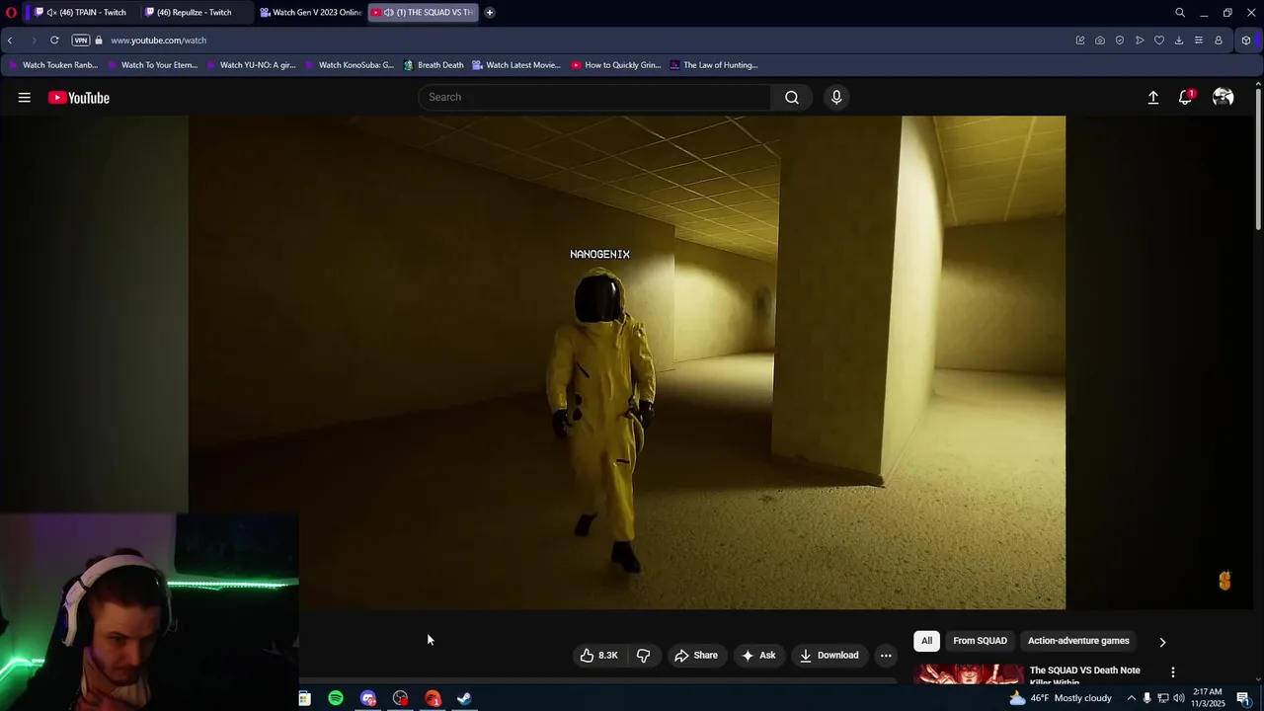Toggle the Opera VPN badge
Image resolution: width=1264 pixels, height=711 pixels.
pyautogui.click(x=81, y=40)
